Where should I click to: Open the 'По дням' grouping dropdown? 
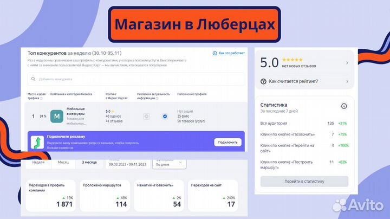(x=169, y=164)
